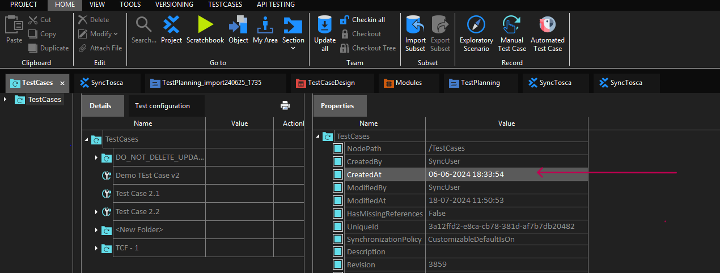
Task: Open the Test configuration tab
Action: click(x=162, y=106)
